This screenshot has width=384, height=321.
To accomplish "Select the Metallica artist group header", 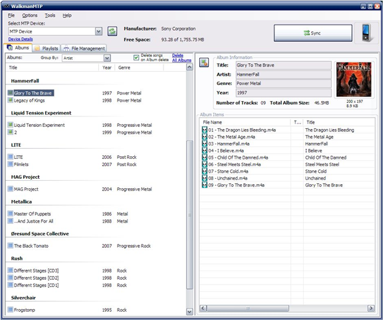I will click(x=21, y=201).
